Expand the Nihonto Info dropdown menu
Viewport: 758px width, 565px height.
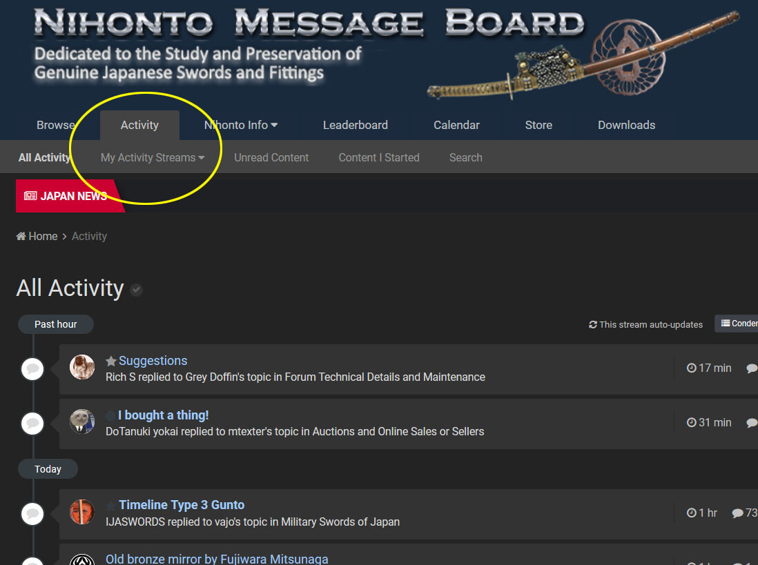pos(241,125)
